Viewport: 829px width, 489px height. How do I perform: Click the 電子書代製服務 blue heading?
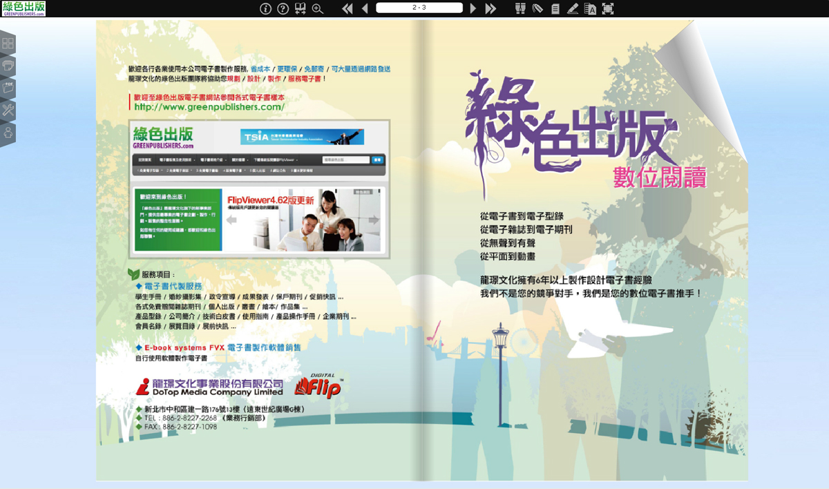pos(169,286)
